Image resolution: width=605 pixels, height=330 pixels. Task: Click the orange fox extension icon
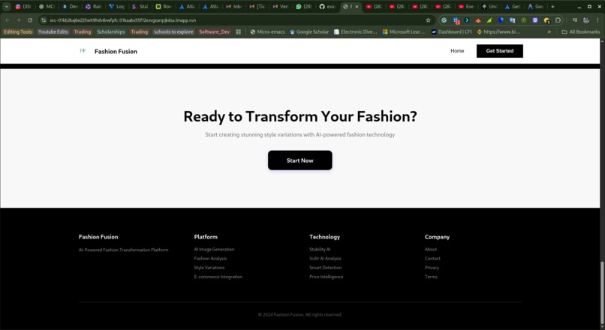tap(478, 20)
